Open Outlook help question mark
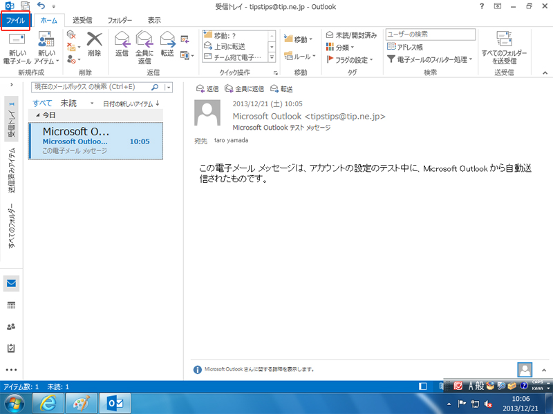 [x=481, y=6]
